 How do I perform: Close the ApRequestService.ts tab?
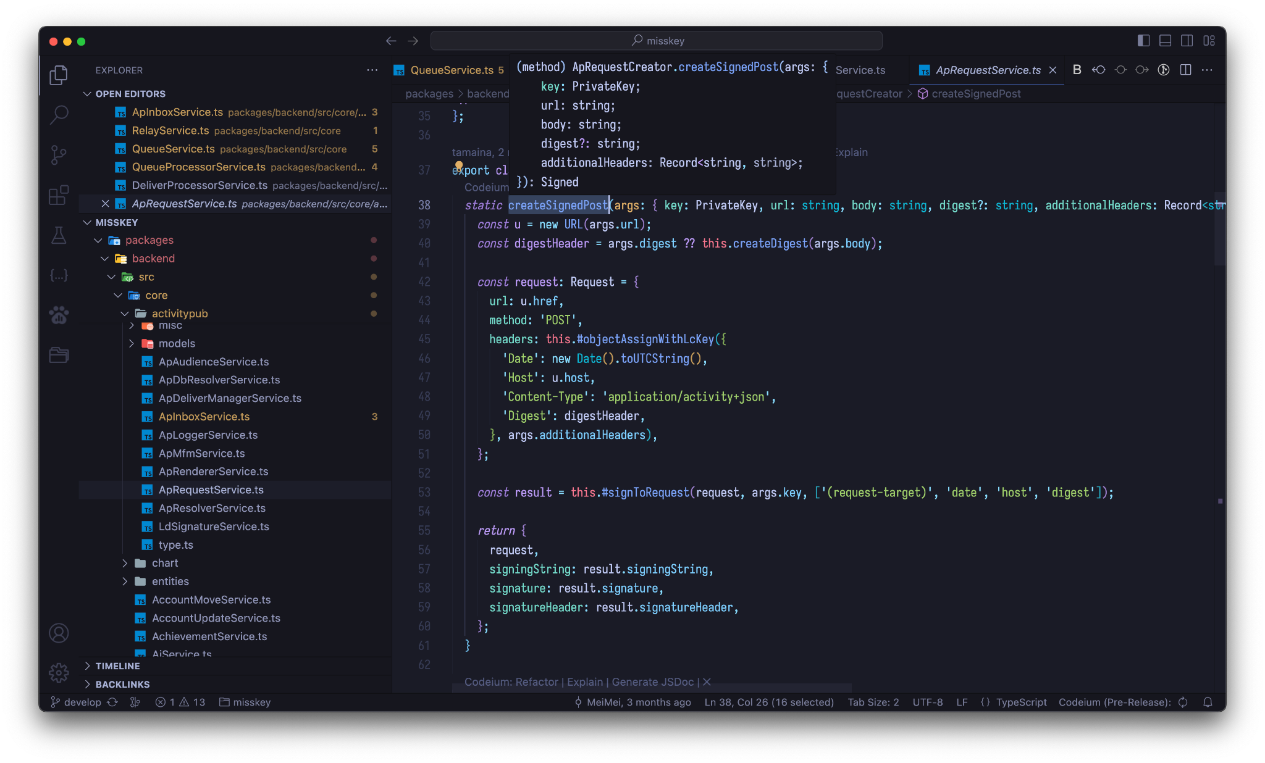pyautogui.click(x=1053, y=70)
